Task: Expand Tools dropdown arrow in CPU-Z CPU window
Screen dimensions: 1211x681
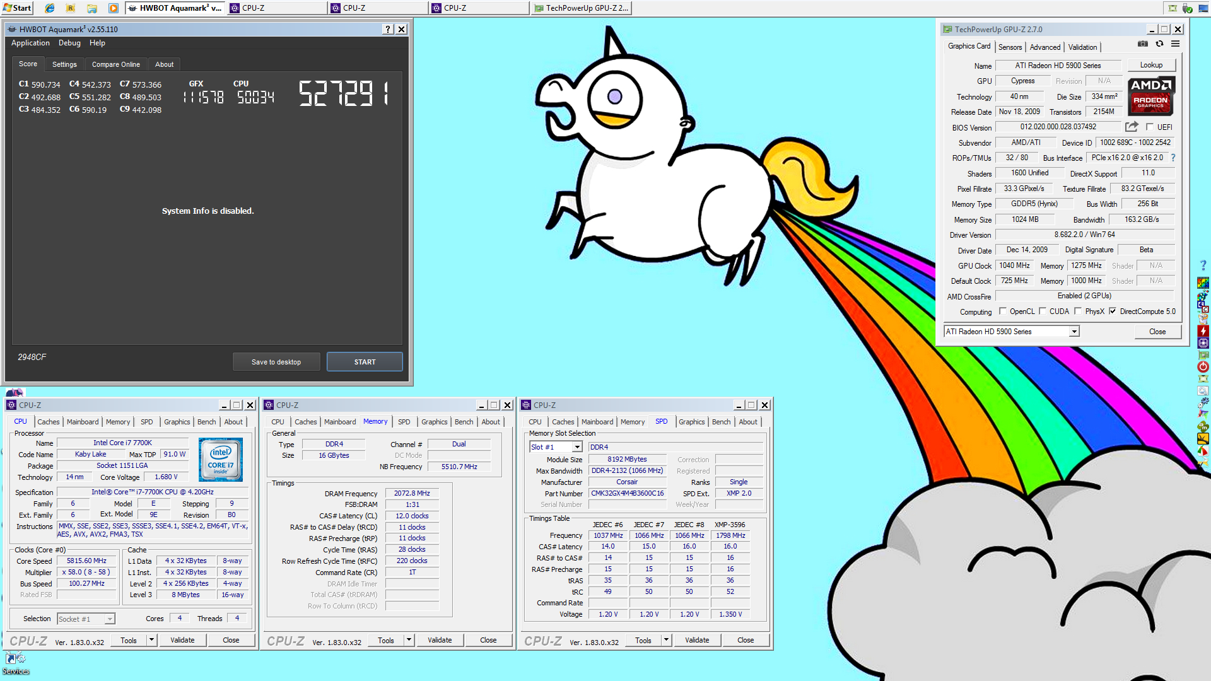Action: (151, 640)
